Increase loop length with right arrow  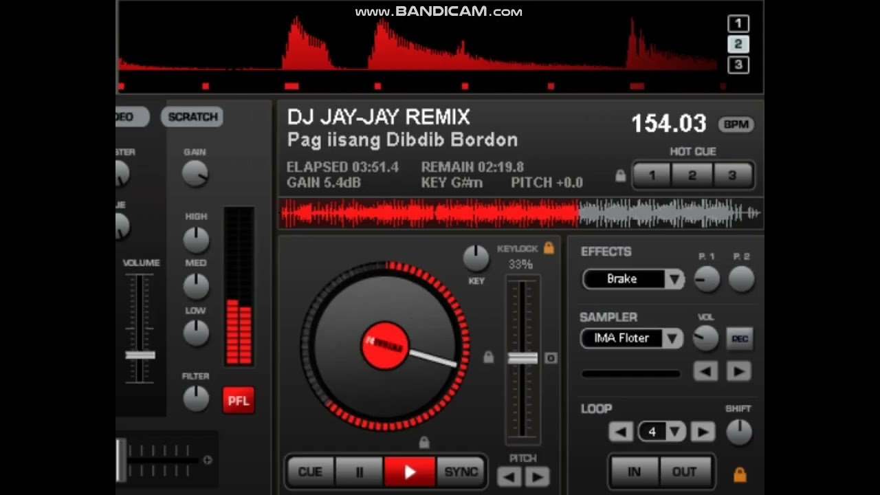pos(703,432)
